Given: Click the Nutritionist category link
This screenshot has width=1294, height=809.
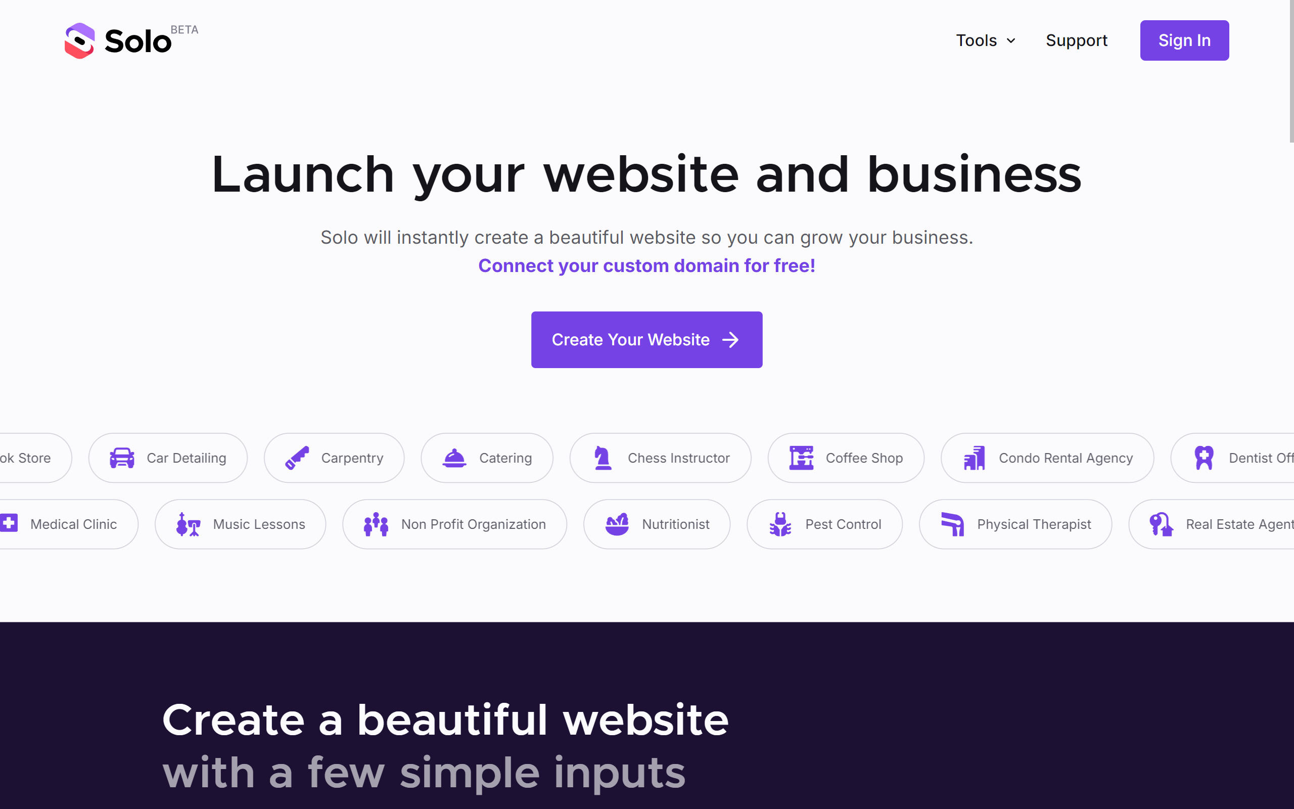Looking at the screenshot, I should (x=655, y=523).
